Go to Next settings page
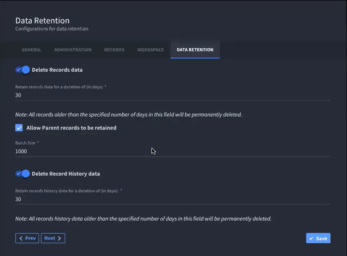Screen dimensions: 347x256 point(53,238)
